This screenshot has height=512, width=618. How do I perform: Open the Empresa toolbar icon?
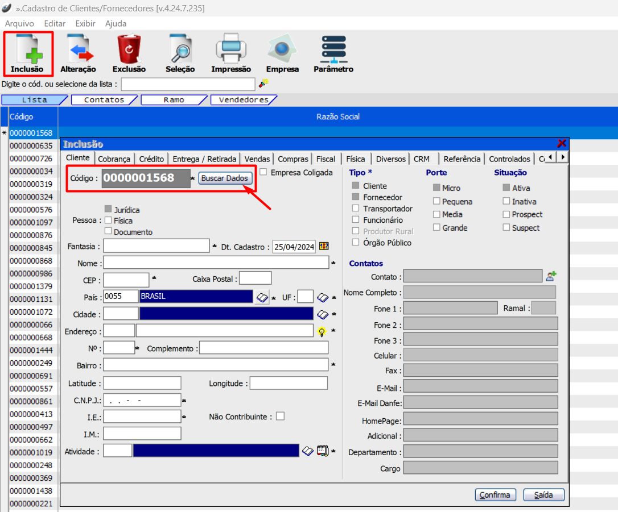point(282,49)
